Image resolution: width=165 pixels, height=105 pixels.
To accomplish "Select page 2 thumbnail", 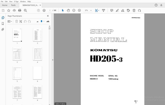I will coord(38,35).
